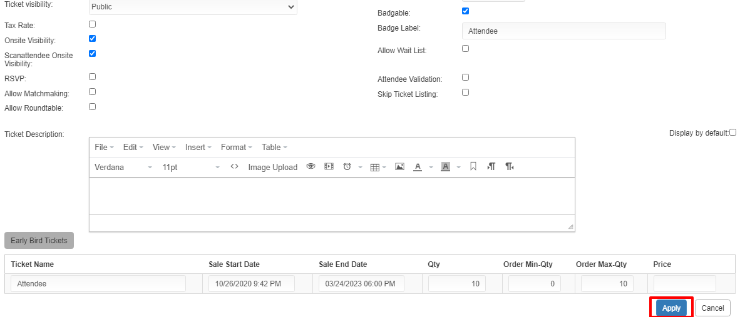Click the Sale End Date field
This screenshot has height=317, width=740.
(x=361, y=284)
